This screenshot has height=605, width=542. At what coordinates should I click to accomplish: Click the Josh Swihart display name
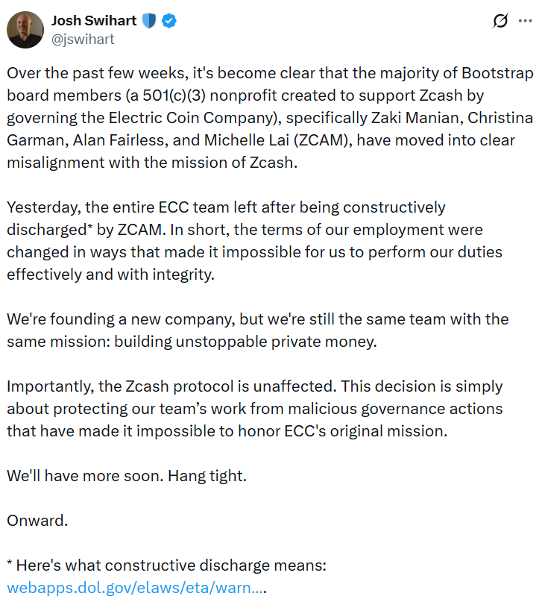[94, 21]
